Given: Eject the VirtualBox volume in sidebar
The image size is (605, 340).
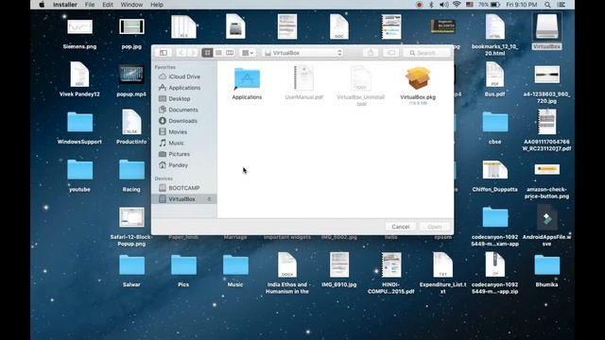Looking at the screenshot, I should pyautogui.click(x=210, y=199).
